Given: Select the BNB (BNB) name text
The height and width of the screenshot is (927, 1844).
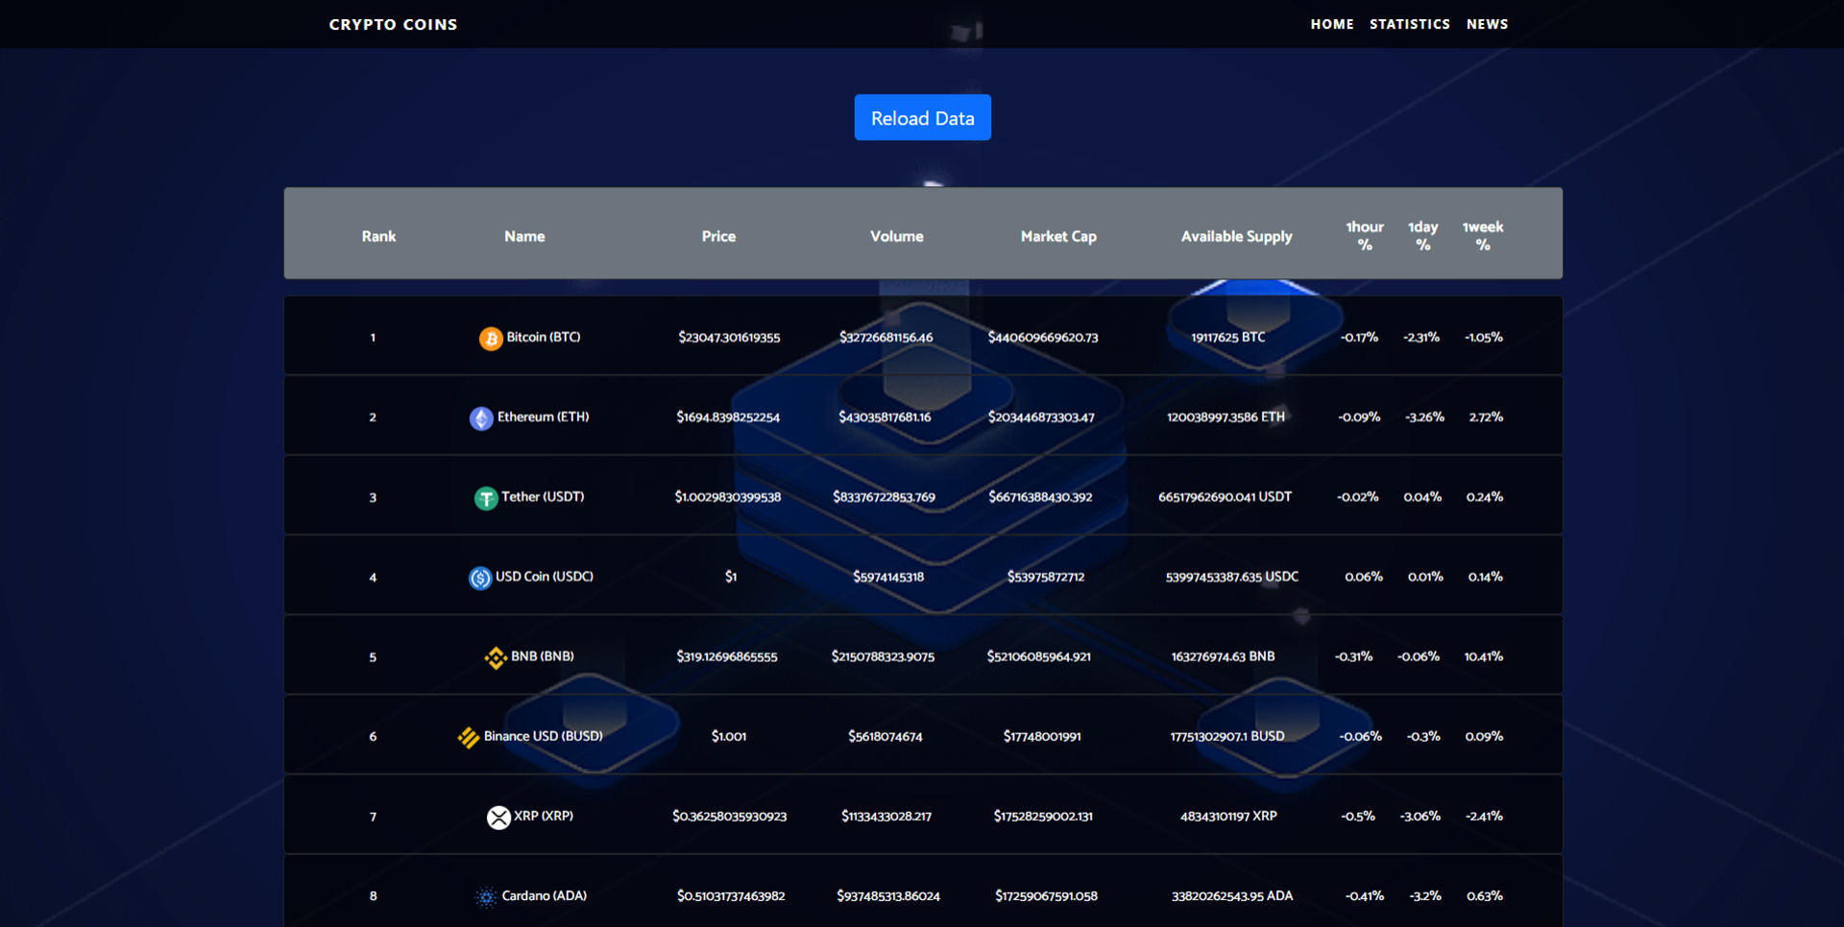Looking at the screenshot, I should coord(543,655).
